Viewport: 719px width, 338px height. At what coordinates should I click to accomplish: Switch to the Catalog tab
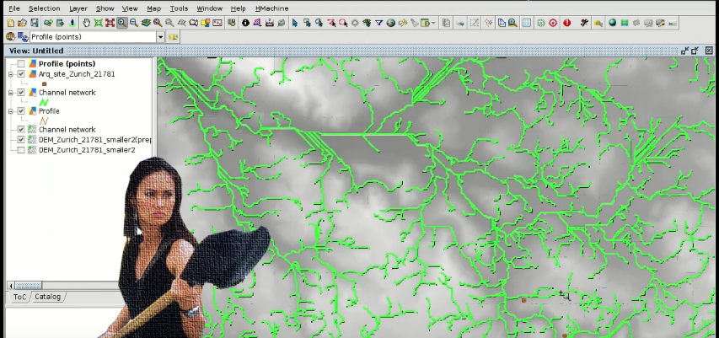point(48,297)
